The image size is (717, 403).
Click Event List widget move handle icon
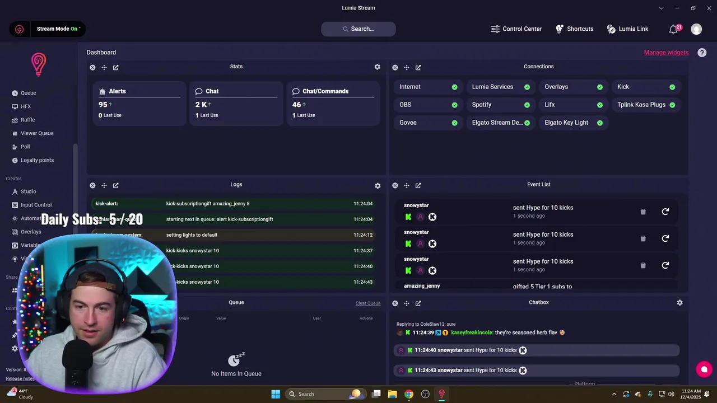pos(407,185)
